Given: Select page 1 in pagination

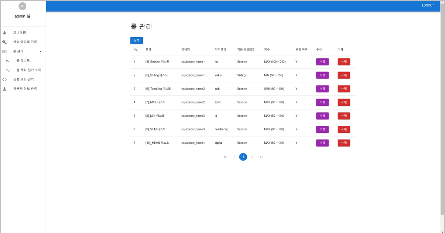Looking at the screenshot, I should point(243,157).
